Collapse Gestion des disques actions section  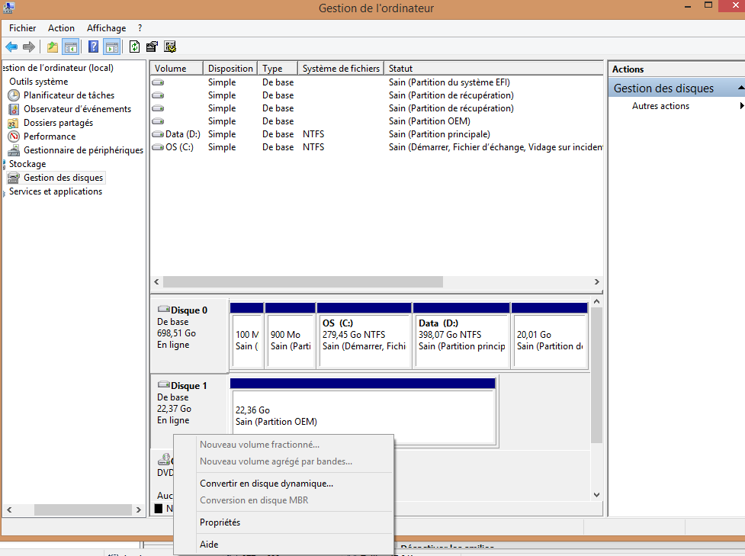(x=740, y=88)
